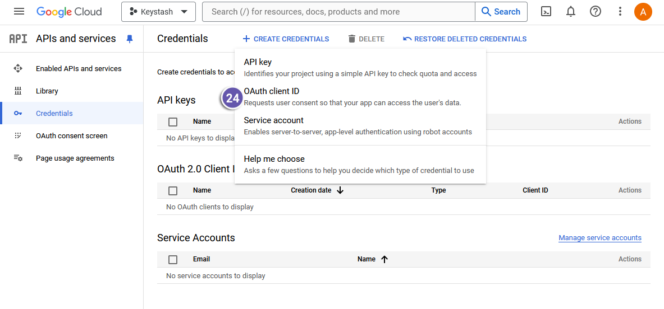
Task: Click the OAuth consent screen dotted icon
Action: [x=18, y=135]
